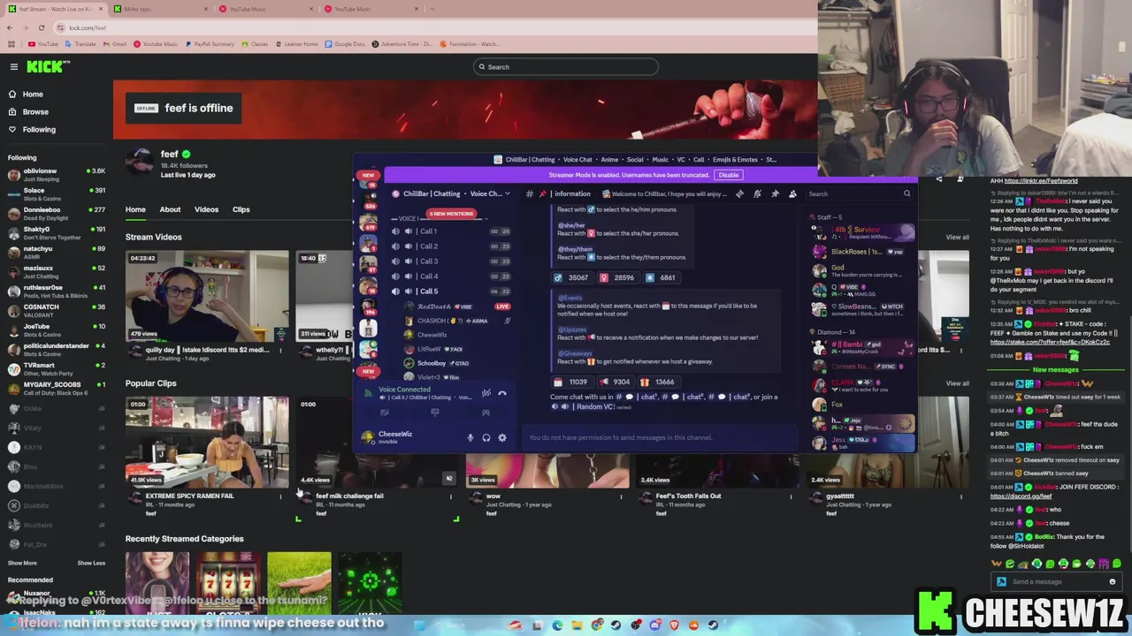Open Gmail bookmark in bookmarks bar

pos(115,44)
